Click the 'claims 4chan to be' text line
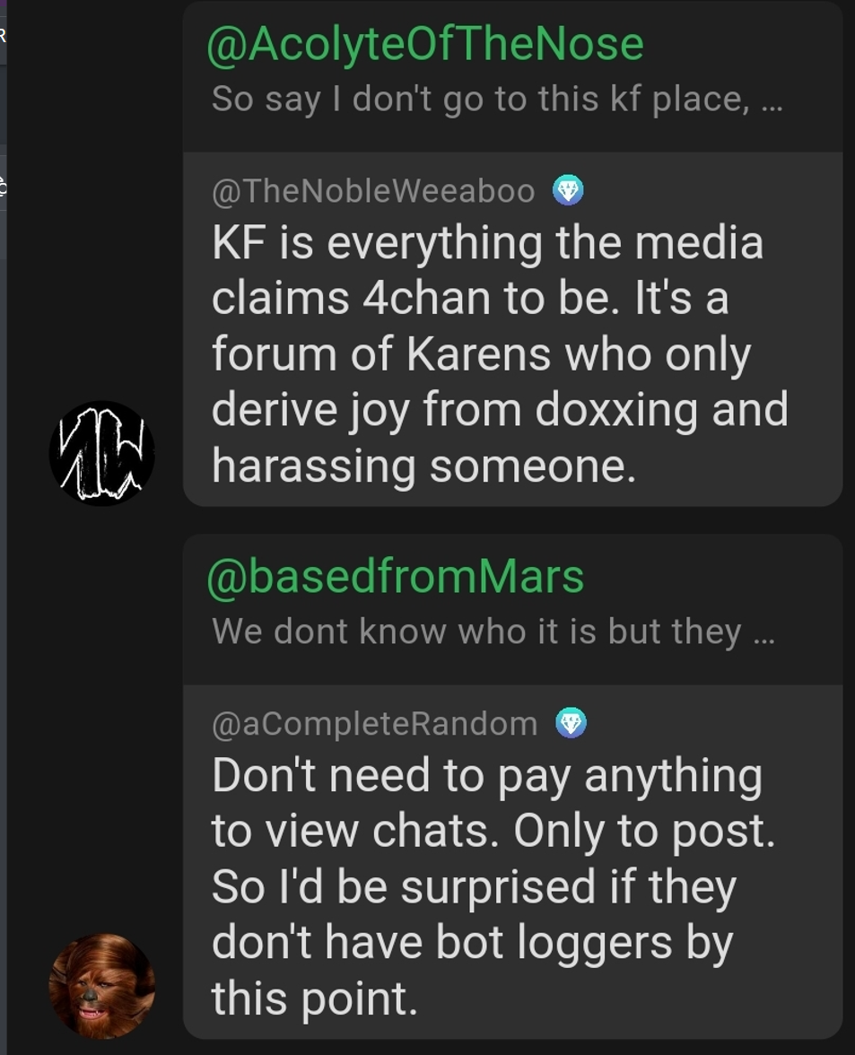The height and width of the screenshot is (1055, 855). tap(470, 298)
